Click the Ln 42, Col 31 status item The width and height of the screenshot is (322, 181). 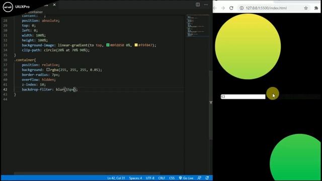[x=116, y=178]
